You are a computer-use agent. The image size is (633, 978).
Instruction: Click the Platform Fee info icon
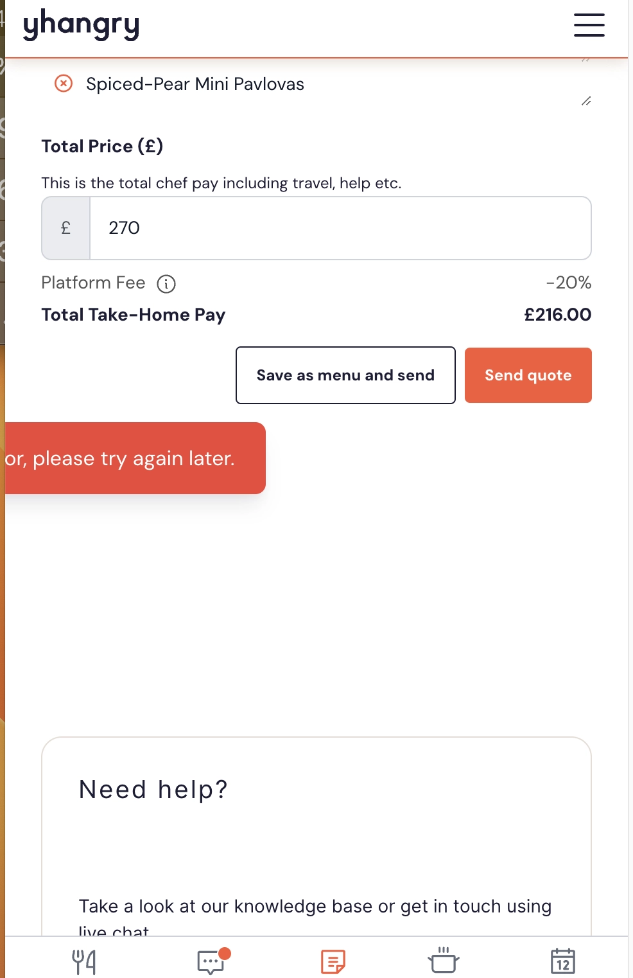166,283
